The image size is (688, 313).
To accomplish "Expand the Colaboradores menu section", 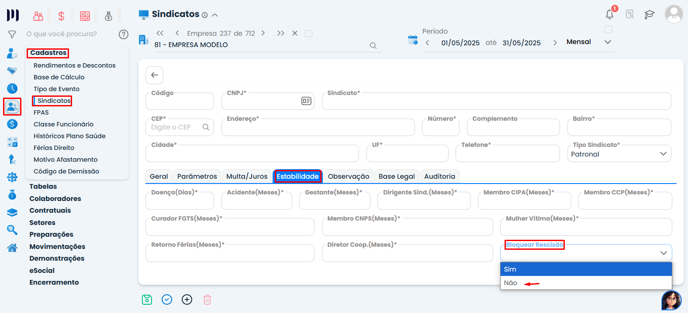I will click(x=55, y=198).
